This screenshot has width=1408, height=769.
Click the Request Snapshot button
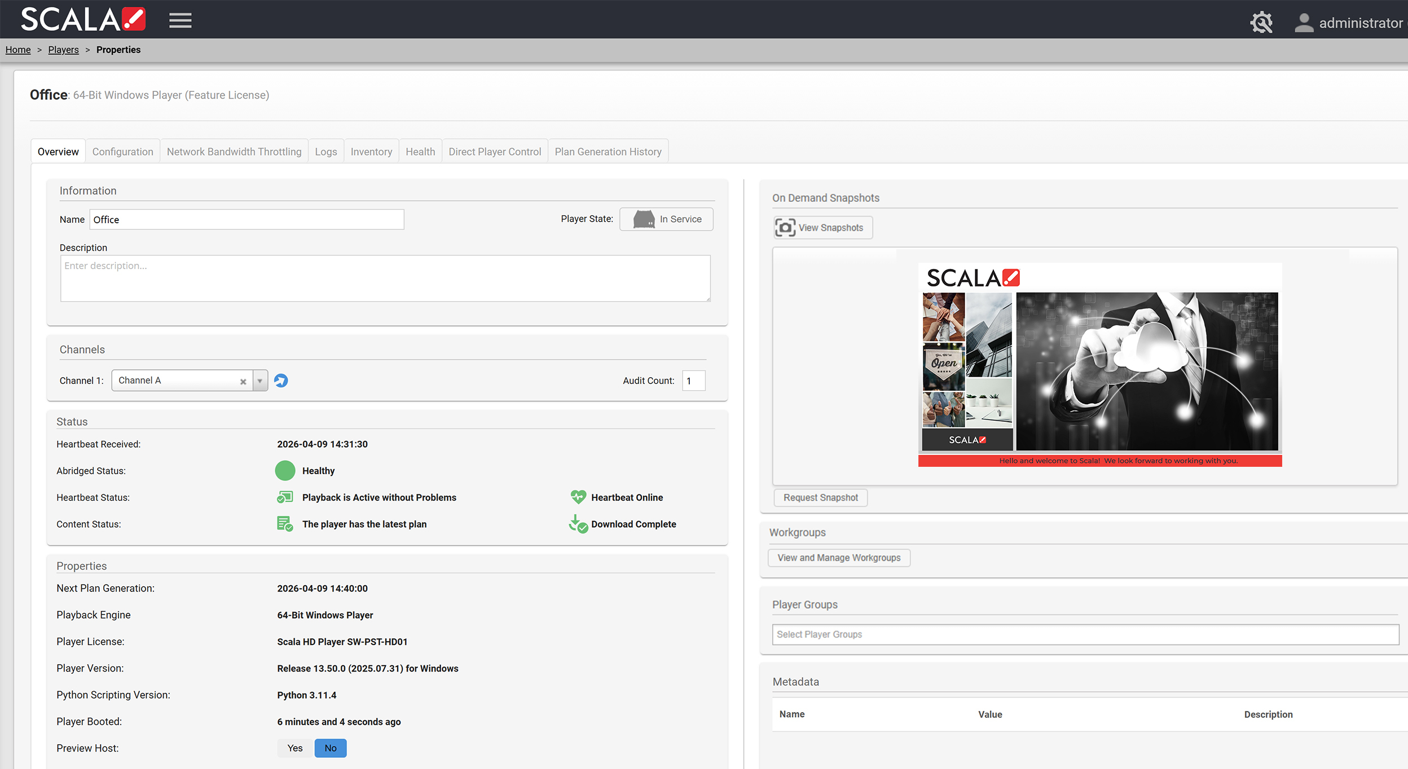tap(820, 498)
